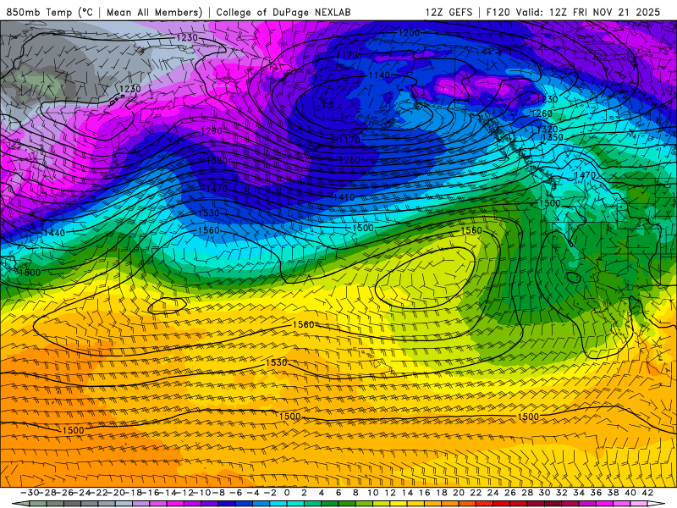This screenshot has width=677, height=508.
Task: Click the 1200 contour label
Action: pos(409,33)
